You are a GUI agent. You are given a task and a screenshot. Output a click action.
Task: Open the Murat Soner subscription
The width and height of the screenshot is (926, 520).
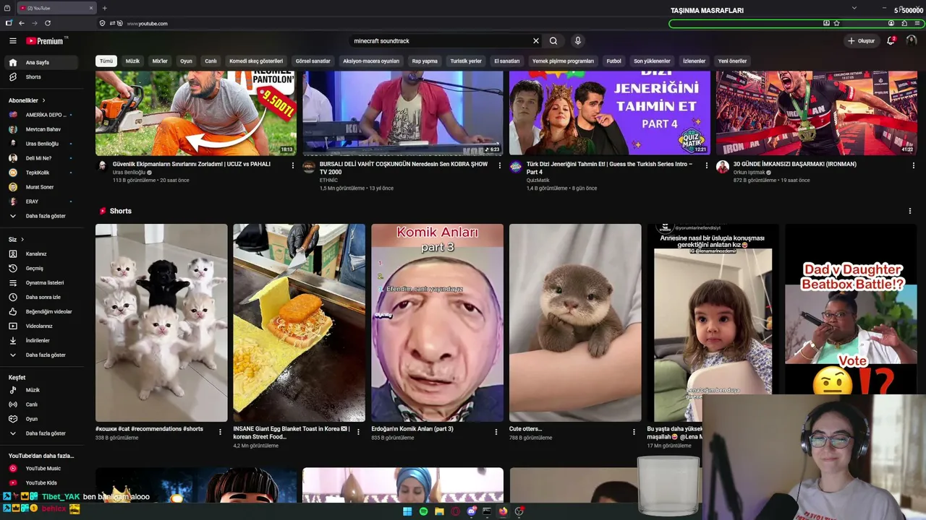(41, 187)
